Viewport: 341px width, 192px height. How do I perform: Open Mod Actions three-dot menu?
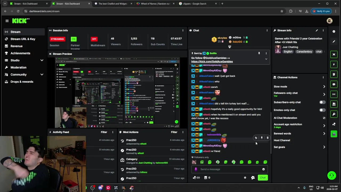(183, 132)
